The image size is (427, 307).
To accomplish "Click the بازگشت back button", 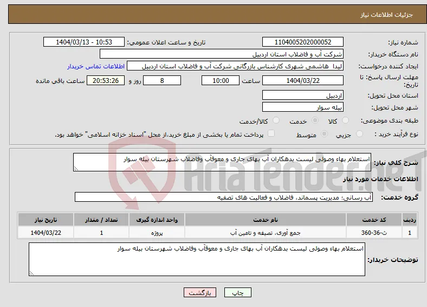I will (200, 292).
